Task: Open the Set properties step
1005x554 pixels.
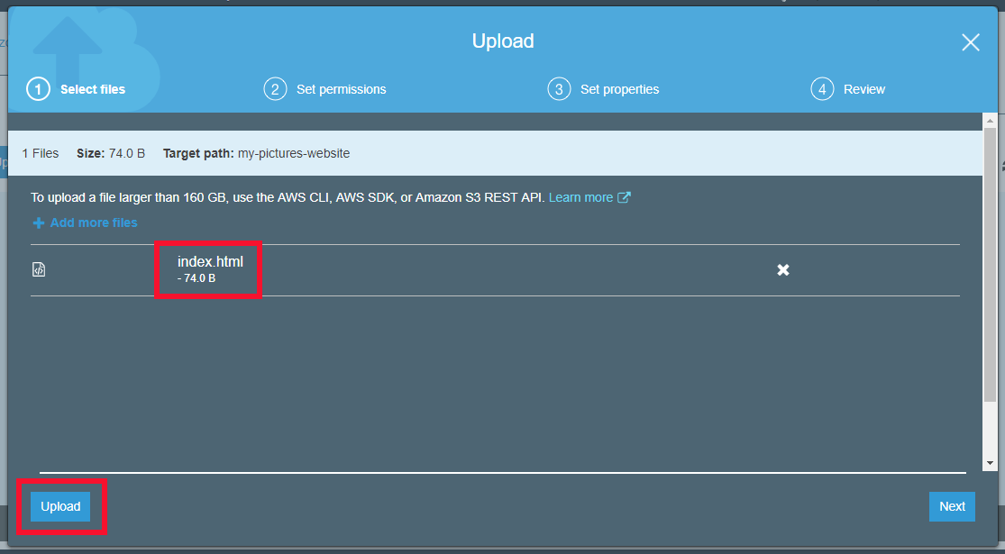Action: [x=620, y=88]
